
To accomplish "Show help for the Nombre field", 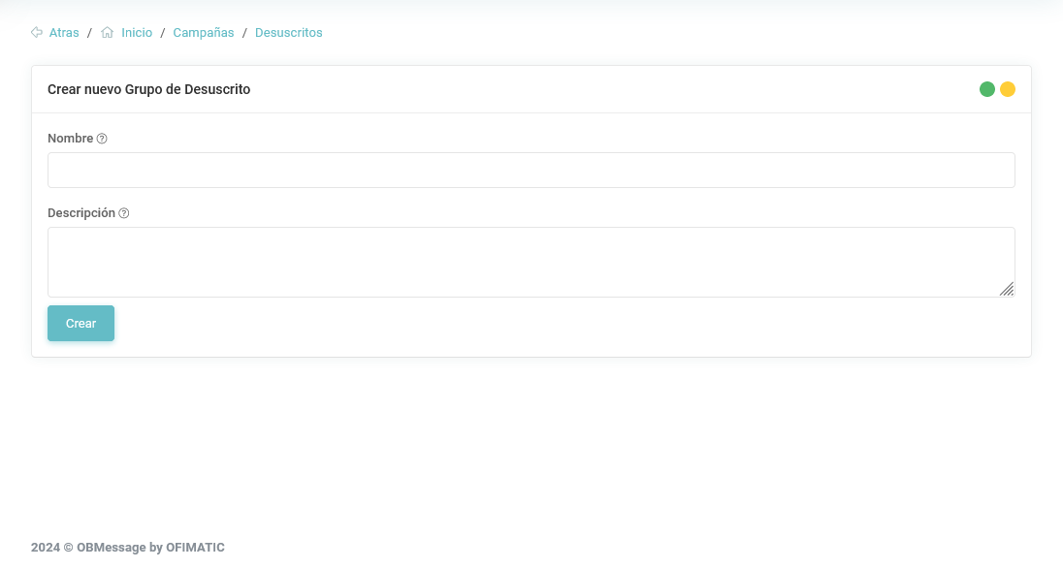I will tap(102, 139).
